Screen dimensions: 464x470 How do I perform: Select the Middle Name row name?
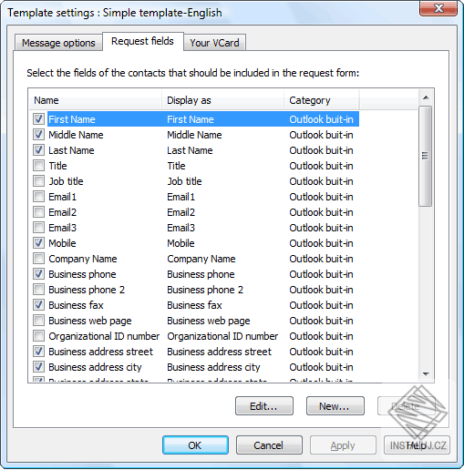tap(76, 135)
